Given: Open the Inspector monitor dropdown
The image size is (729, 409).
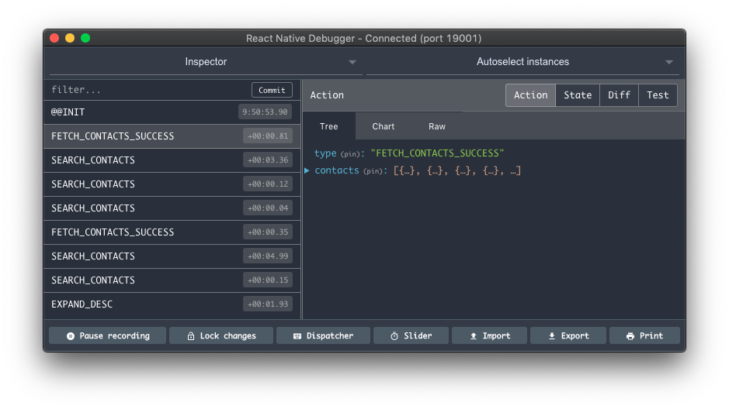Looking at the screenshot, I should tap(206, 62).
